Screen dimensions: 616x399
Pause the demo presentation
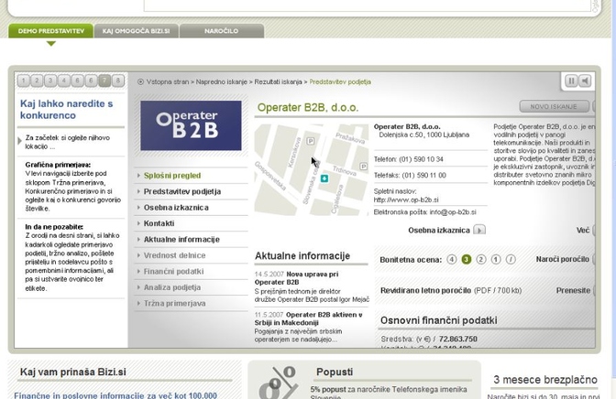pos(571,81)
